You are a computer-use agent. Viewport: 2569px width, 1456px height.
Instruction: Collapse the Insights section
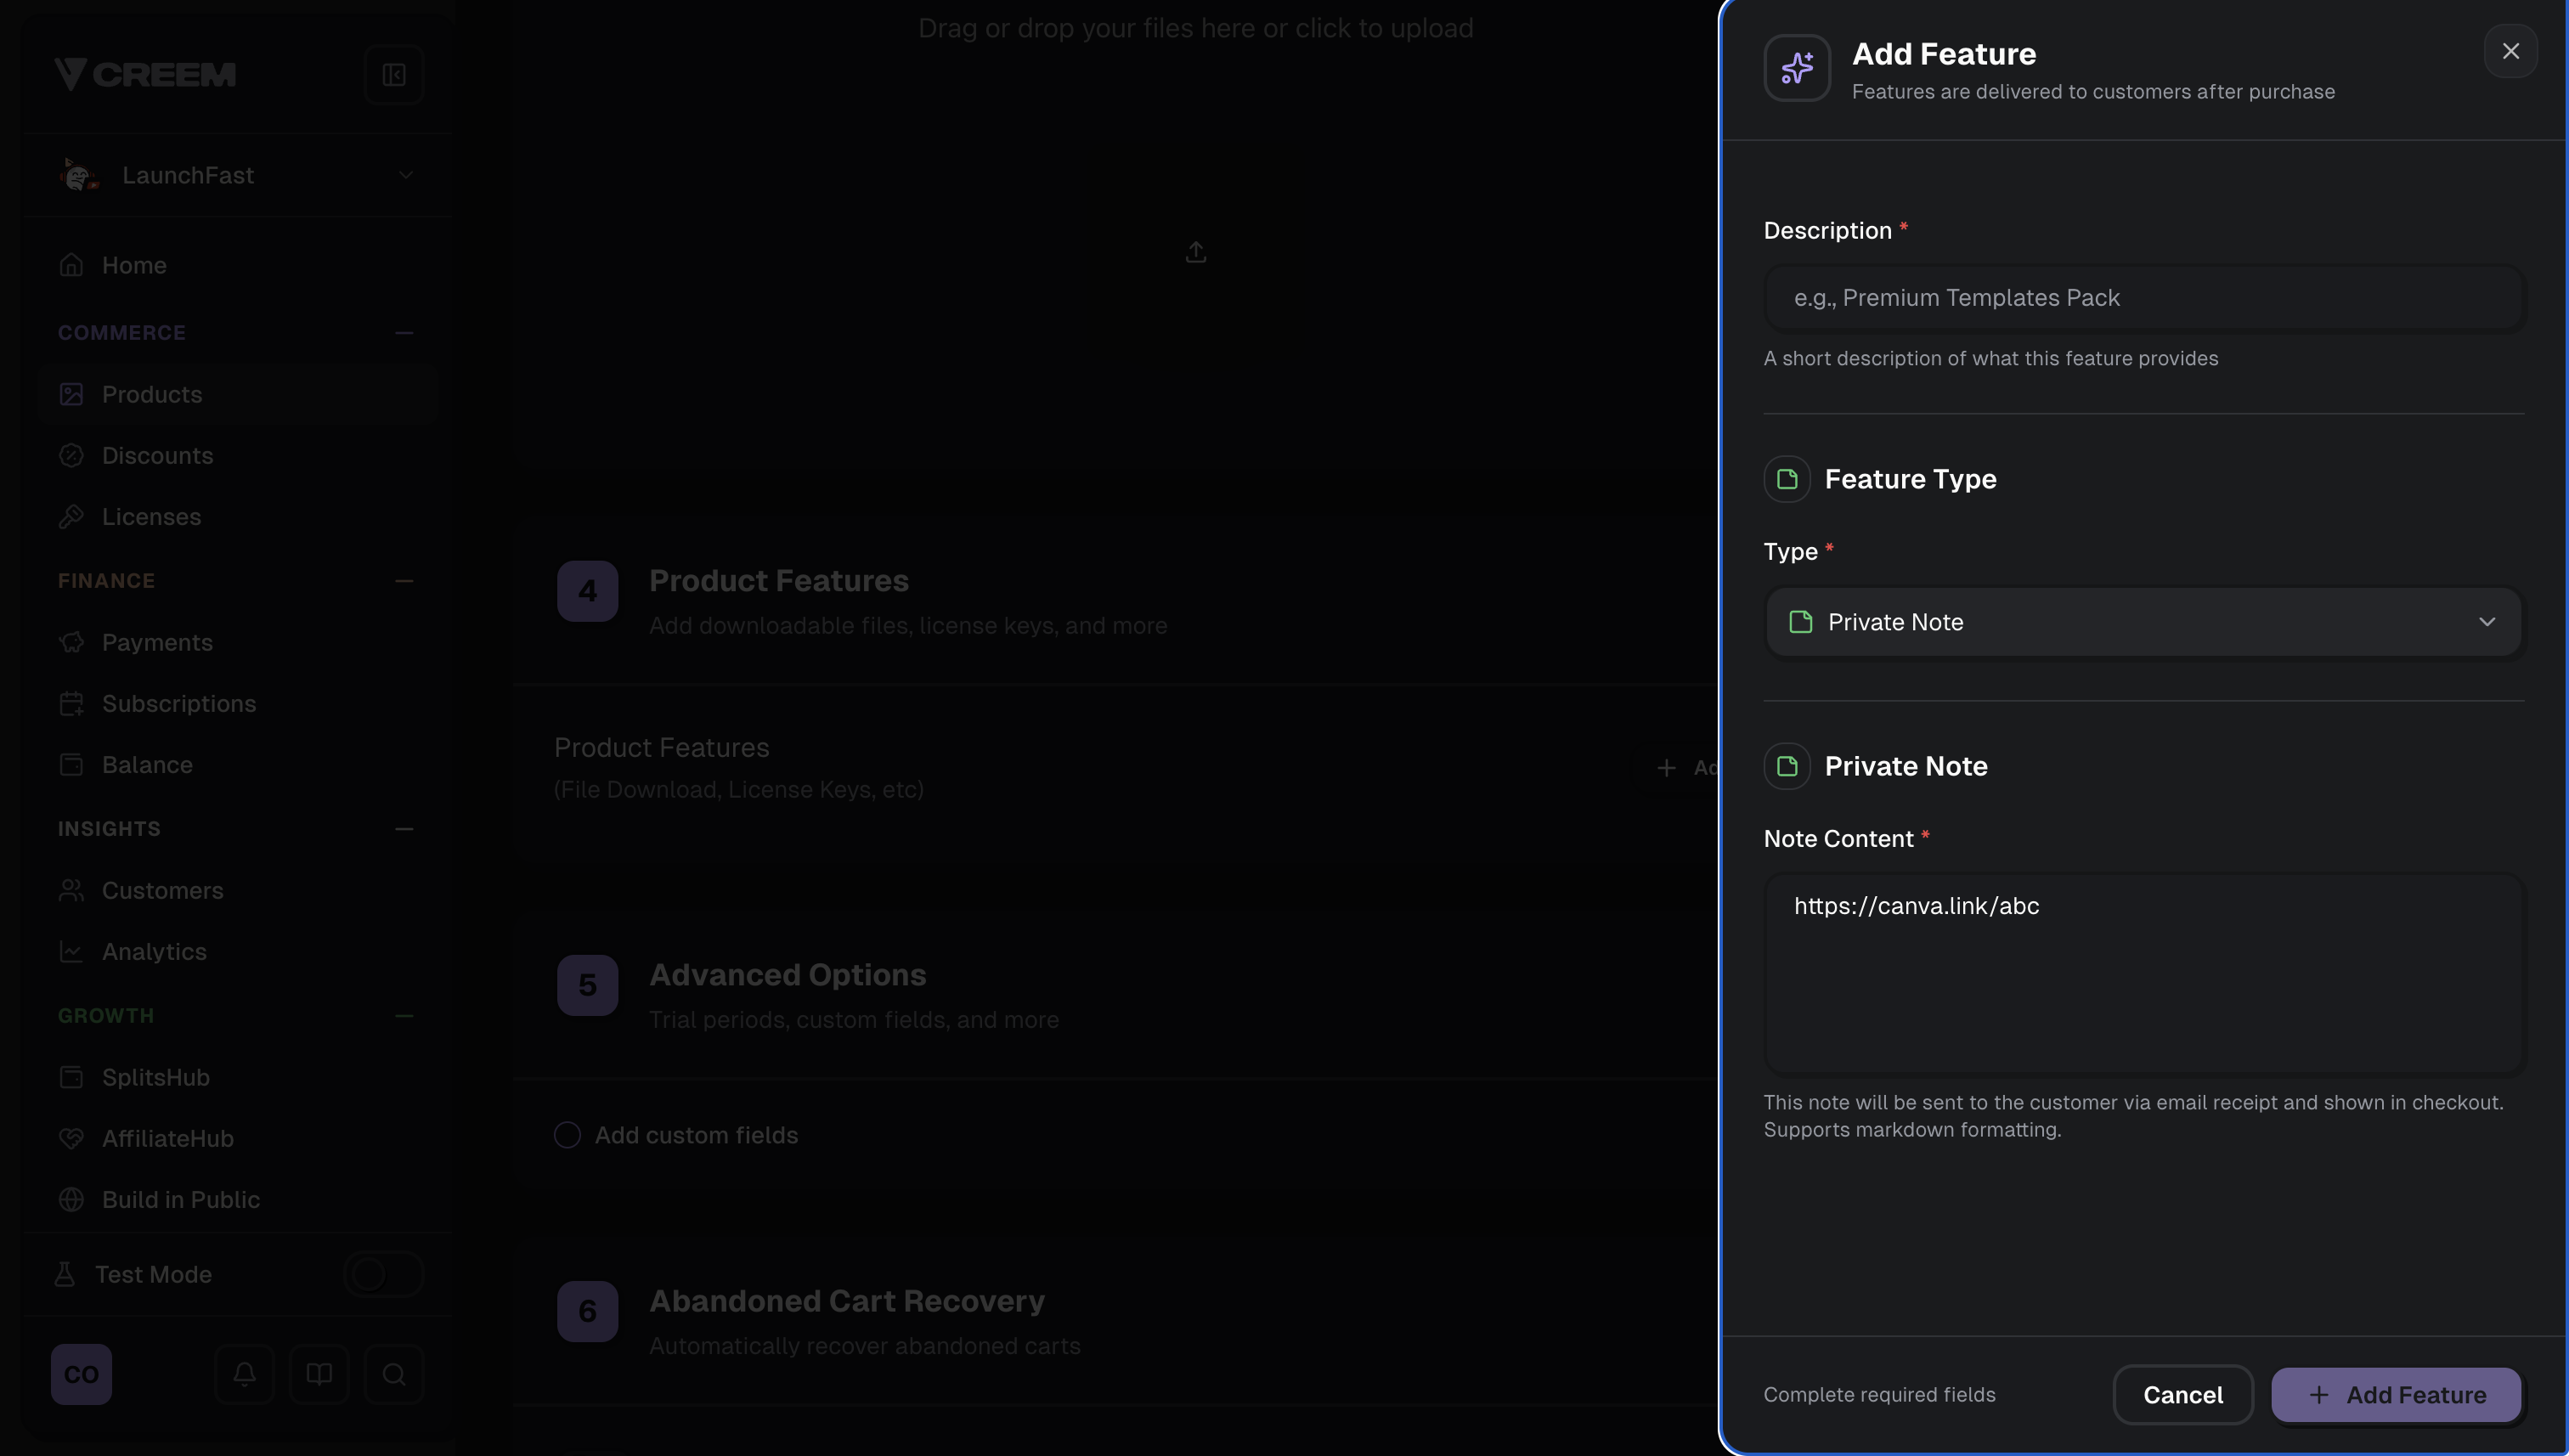click(x=404, y=828)
